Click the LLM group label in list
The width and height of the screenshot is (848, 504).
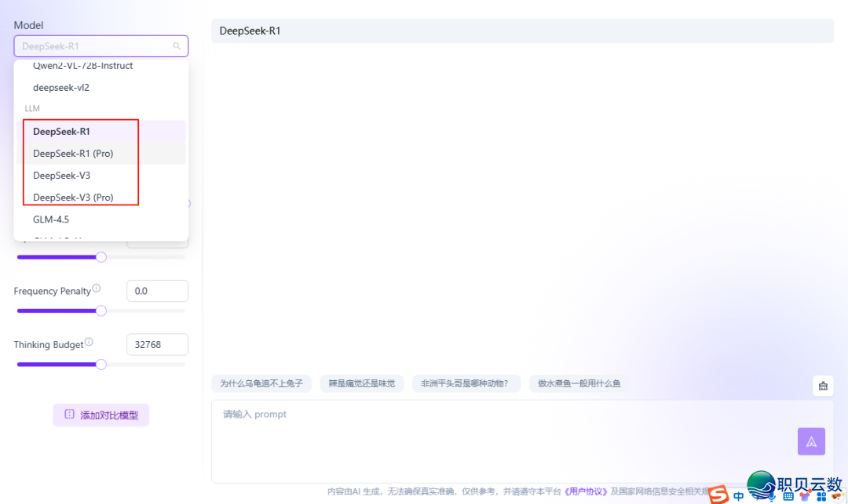coord(32,108)
